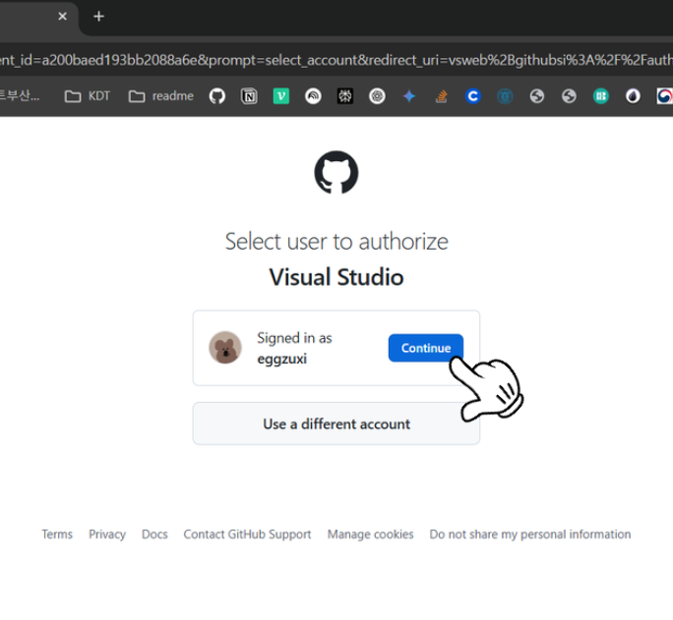Open the blue C bookmark icon
Viewport: 673px width, 620px height.
click(473, 96)
